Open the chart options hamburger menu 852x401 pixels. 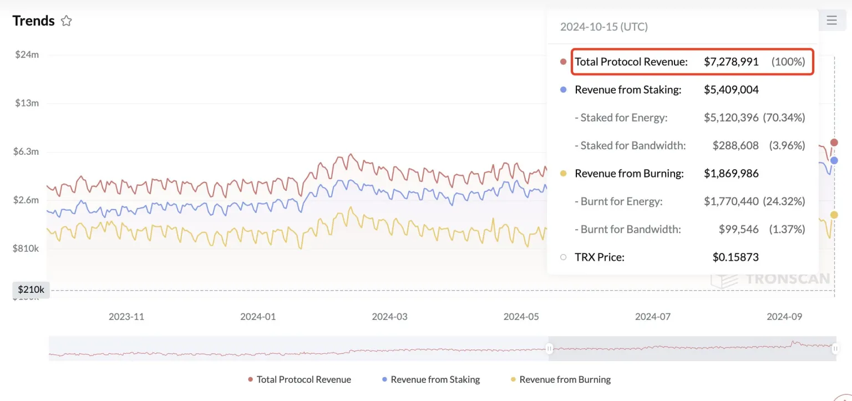click(x=831, y=19)
